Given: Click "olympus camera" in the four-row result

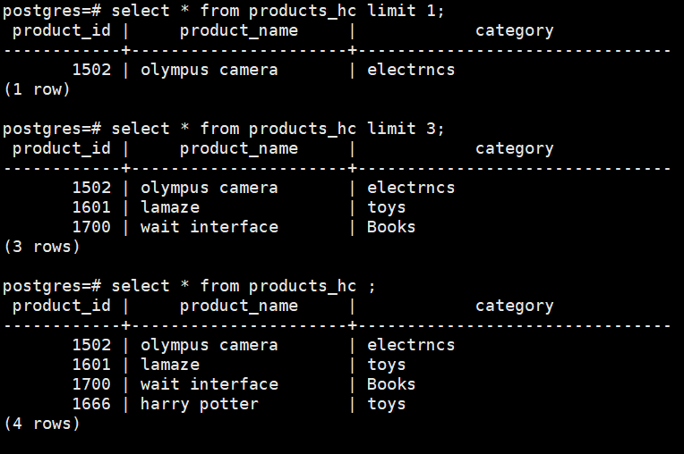Looking at the screenshot, I should (x=209, y=345).
